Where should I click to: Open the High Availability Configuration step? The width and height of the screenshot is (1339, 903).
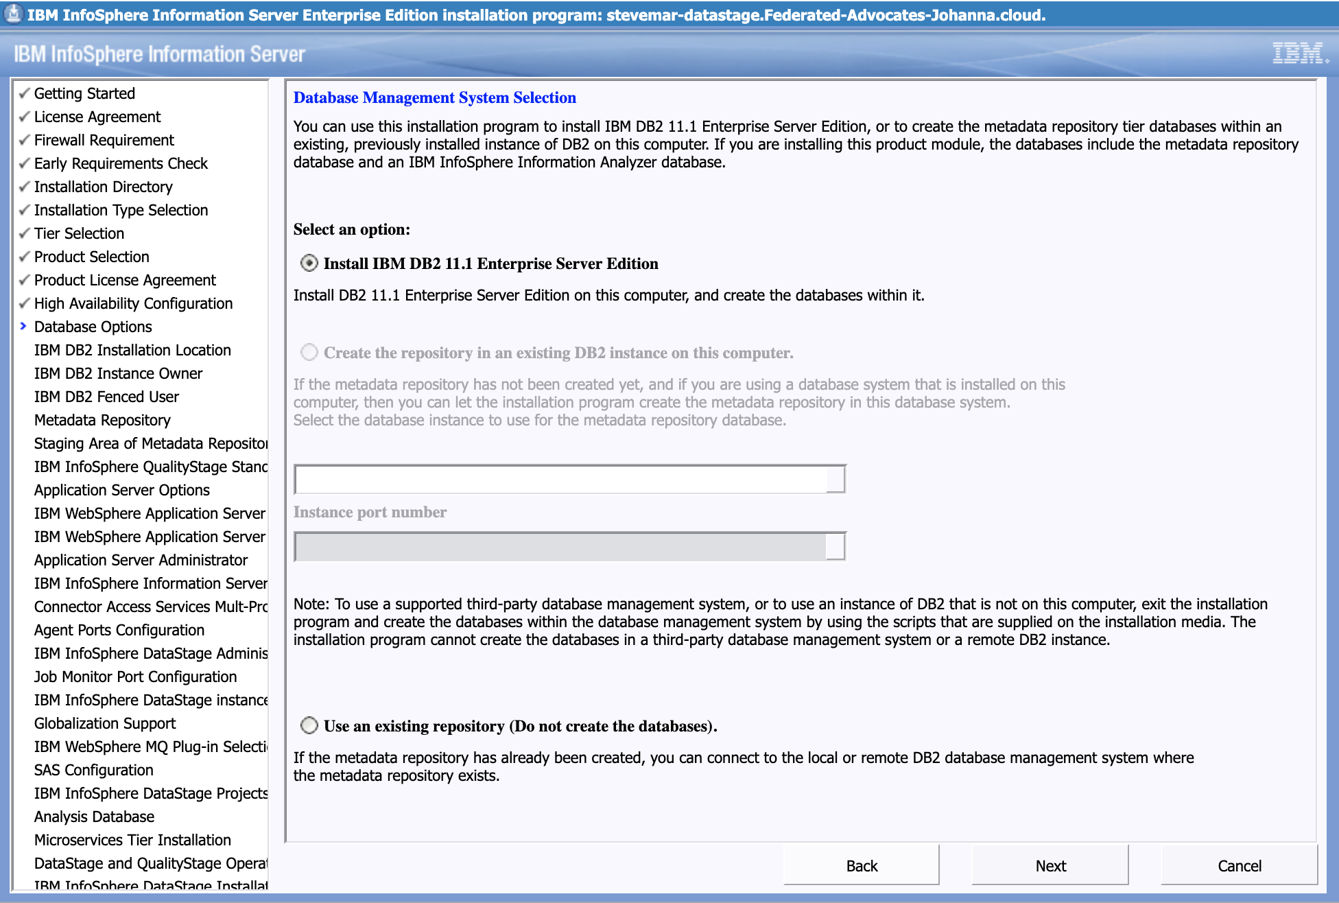(134, 303)
